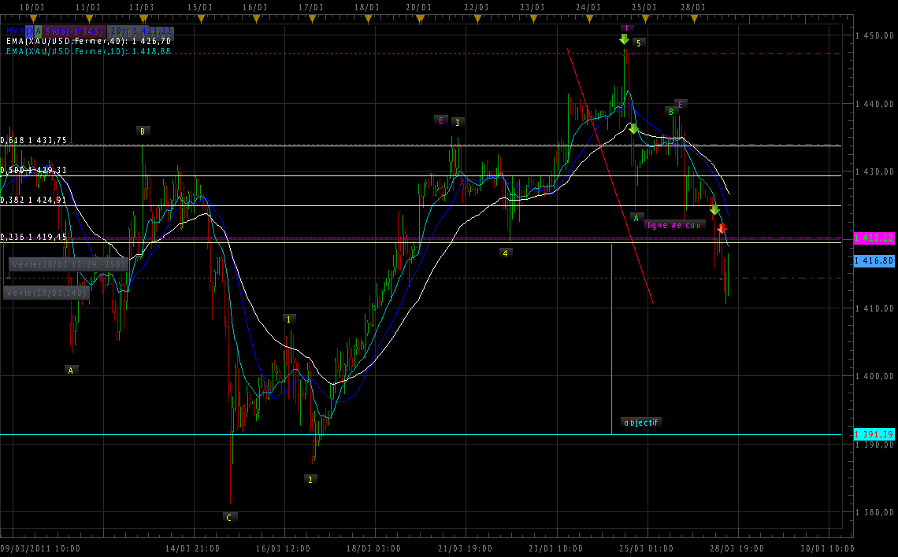Viewport: 898px width, 557px height.
Task: Click the yellow wave label 4
Action: pyautogui.click(x=506, y=253)
